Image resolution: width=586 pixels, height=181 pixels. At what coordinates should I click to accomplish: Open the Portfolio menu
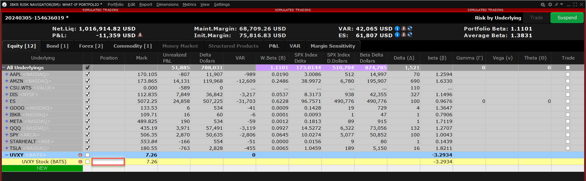(x=115, y=5)
